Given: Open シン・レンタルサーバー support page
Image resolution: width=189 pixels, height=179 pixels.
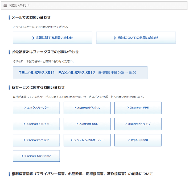Looking at the screenshot, I should point(87,140).
